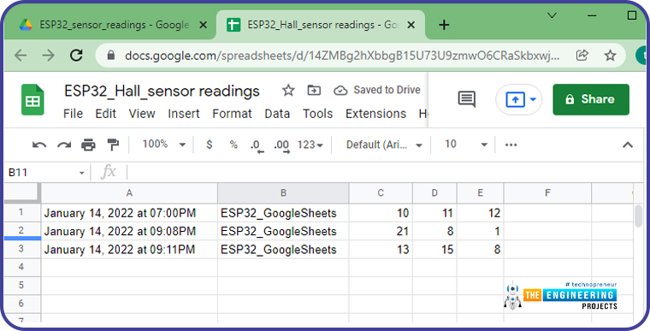This screenshot has height=331, width=650.
Task: Click the browser Back arrow
Action: click(x=21, y=55)
